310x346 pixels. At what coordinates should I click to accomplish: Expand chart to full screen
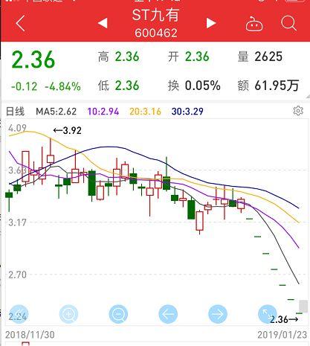tap(268, 314)
